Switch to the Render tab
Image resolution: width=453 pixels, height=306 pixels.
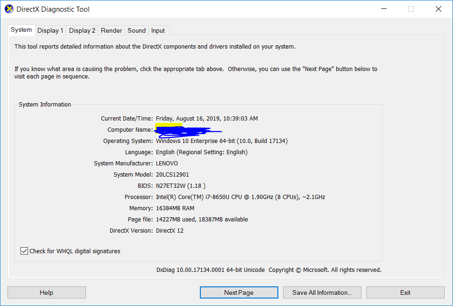click(x=111, y=31)
